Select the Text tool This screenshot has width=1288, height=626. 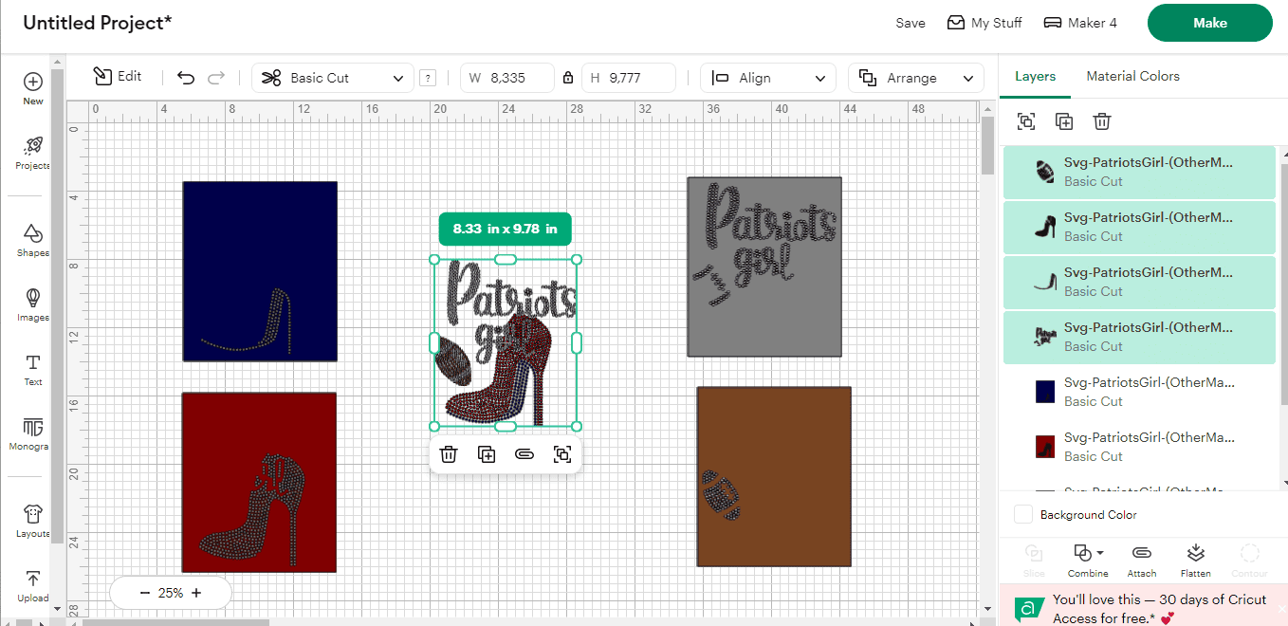coord(32,369)
